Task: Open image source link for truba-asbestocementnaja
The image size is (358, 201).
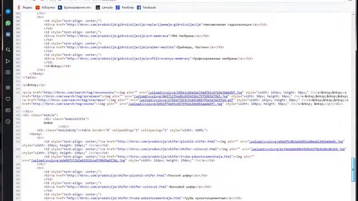Action: coord(78,160)
